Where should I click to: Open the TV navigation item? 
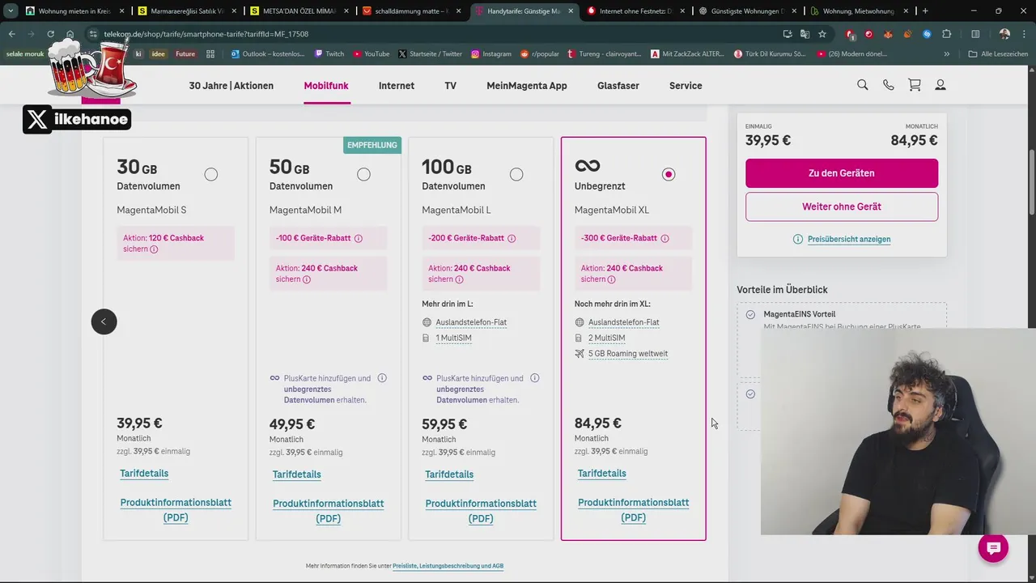click(x=450, y=85)
